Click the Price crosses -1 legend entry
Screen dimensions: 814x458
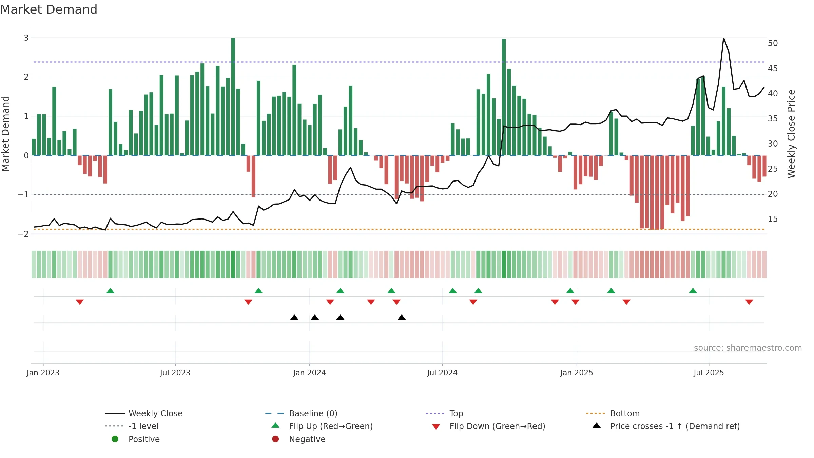666,426
